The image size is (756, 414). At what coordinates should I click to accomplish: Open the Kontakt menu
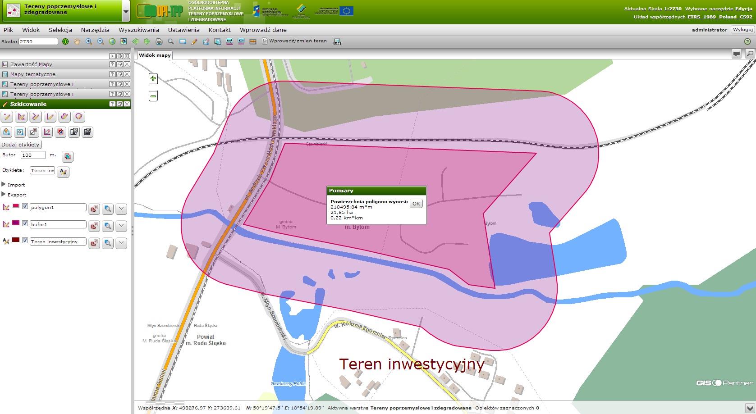pyautogui.click(x=220, y=30)
